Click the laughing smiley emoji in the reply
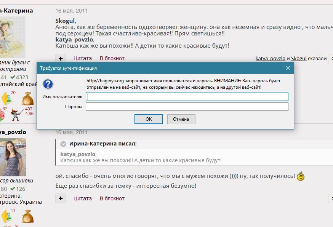The image size is (333, 227). pos(301,176)
